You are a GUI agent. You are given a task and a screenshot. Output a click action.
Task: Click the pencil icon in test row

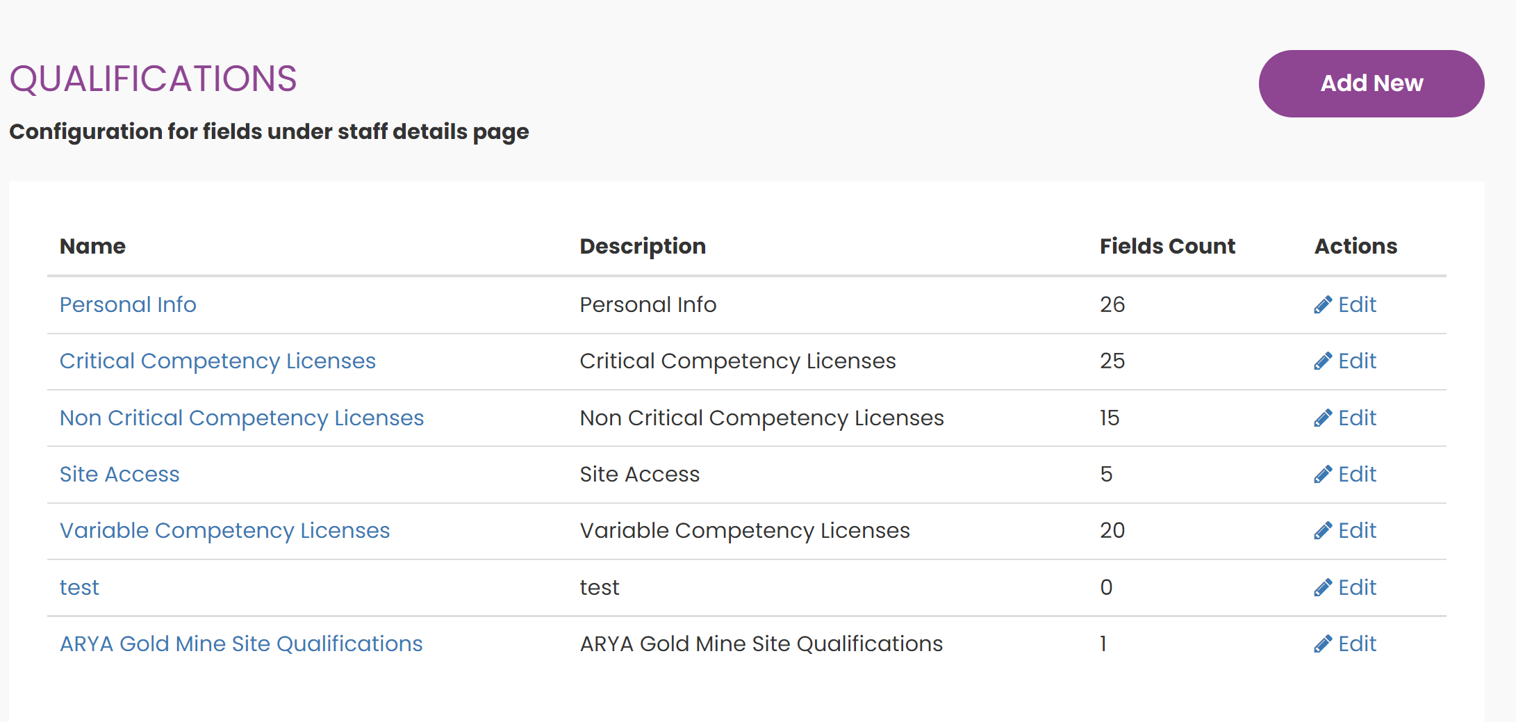coord(1322,588)
